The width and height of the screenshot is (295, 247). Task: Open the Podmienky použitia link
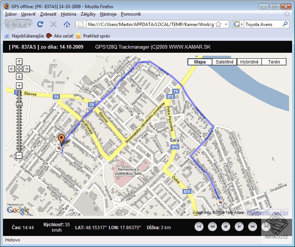pos(267,212)
